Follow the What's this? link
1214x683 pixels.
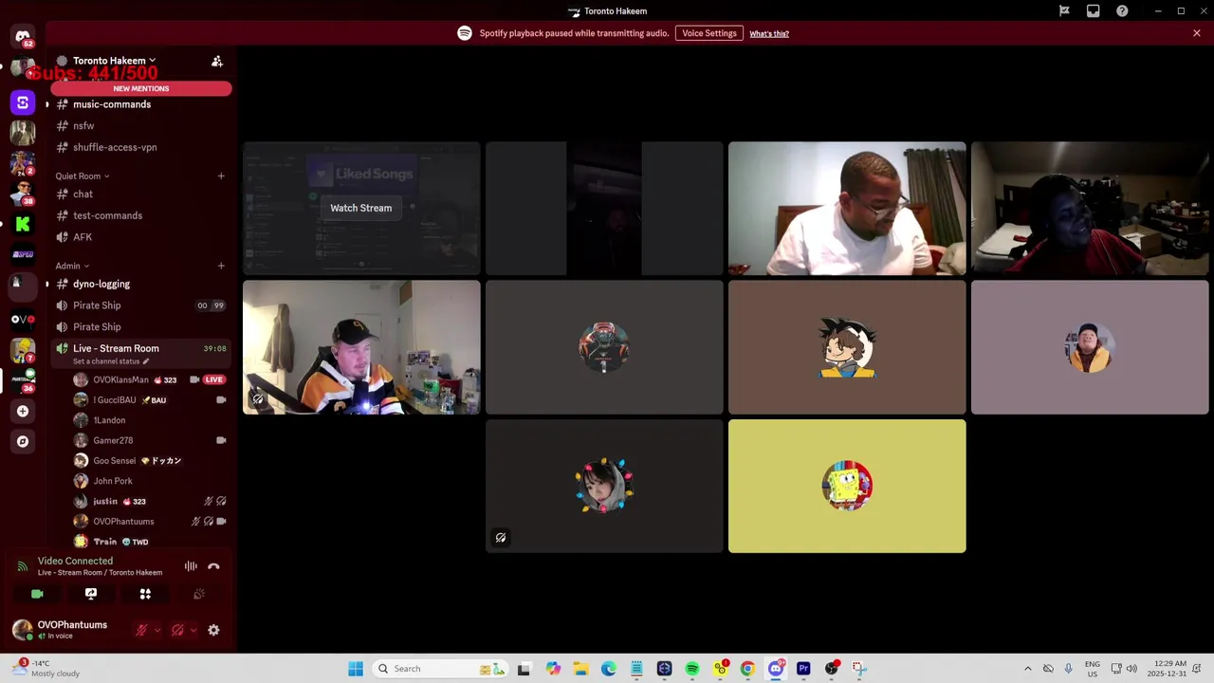pyautogui.click(x=769, y=33)
